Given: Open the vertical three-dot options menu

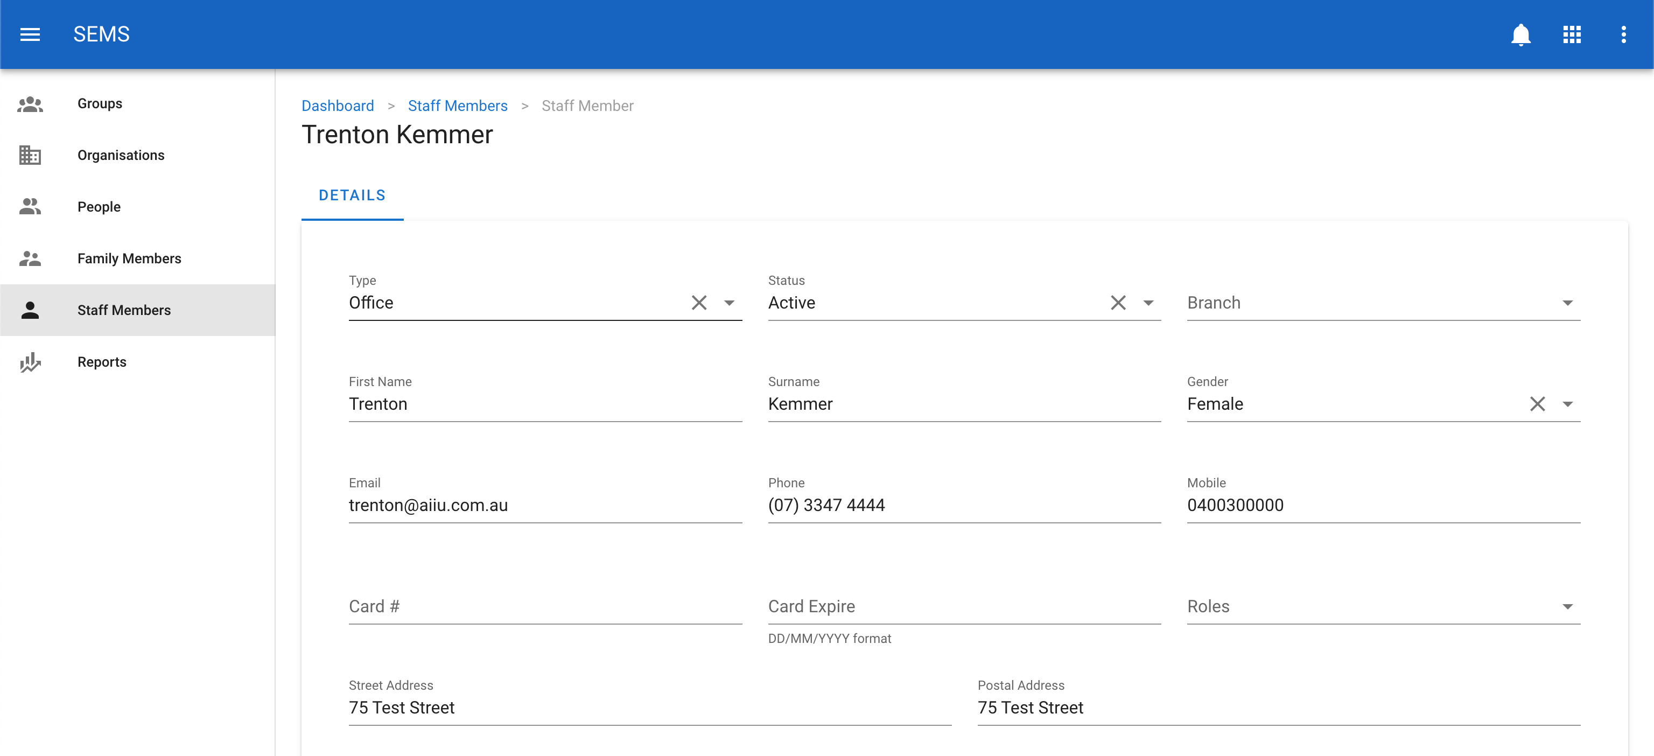Looking at the screenshot, I should [1623, 34].
